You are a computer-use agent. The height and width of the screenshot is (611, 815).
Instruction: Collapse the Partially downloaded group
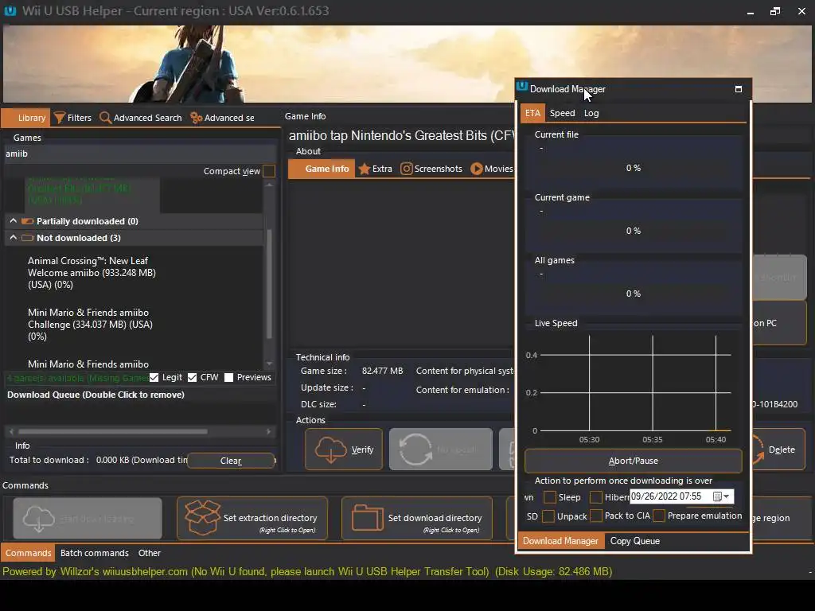pos(13,221)
